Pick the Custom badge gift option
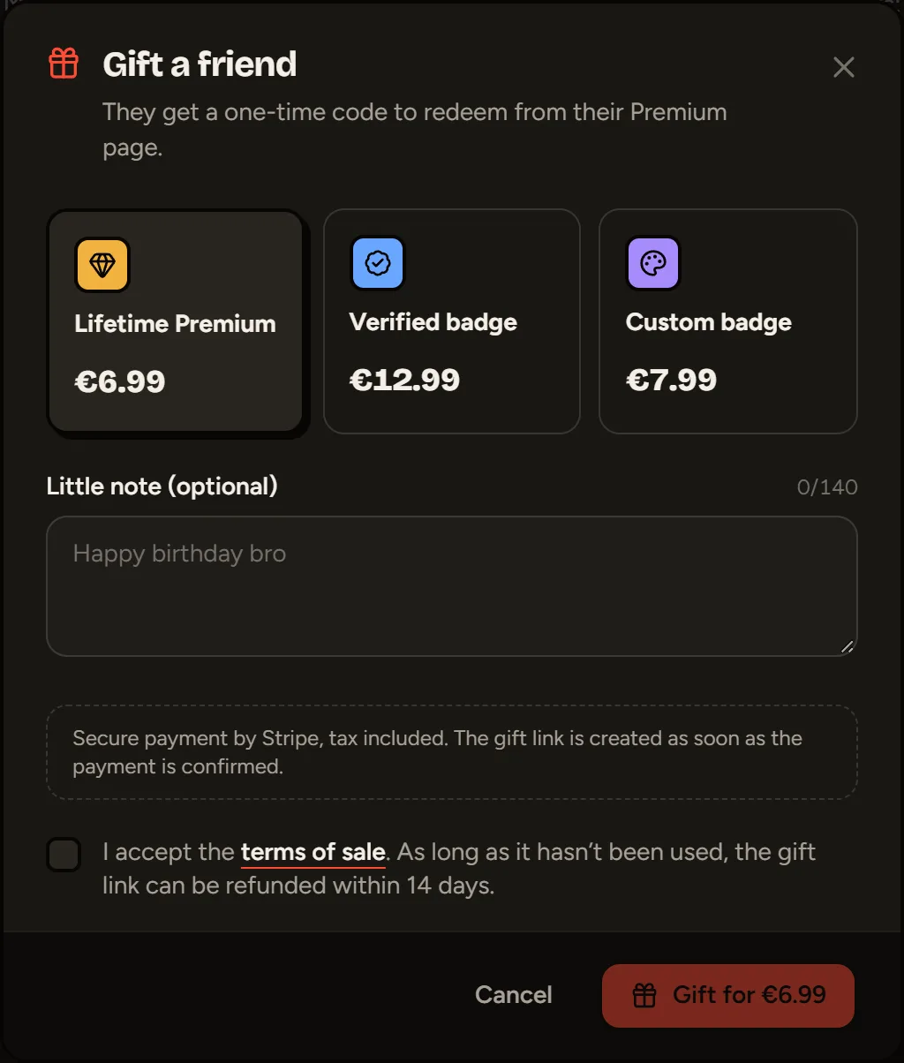 point(728,321)
